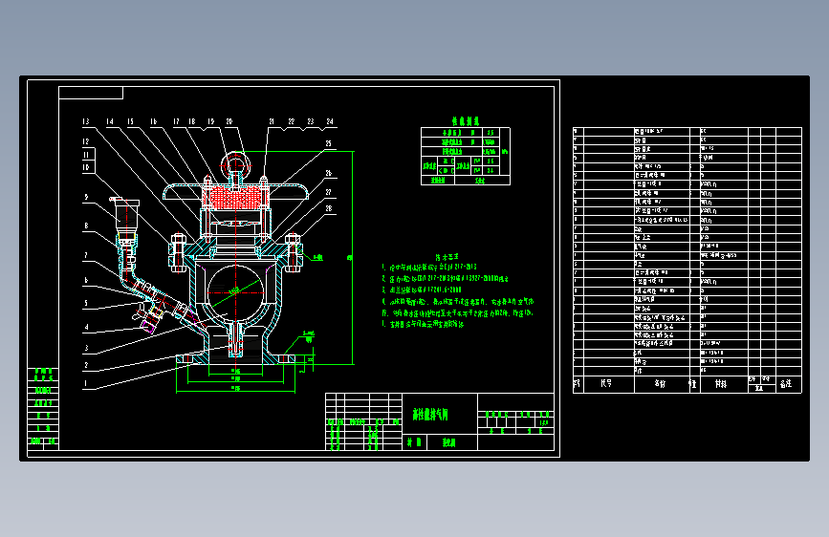Screen dimensions: 829x537
Task: Click part callout number 19
Action: tap(211, 121)
